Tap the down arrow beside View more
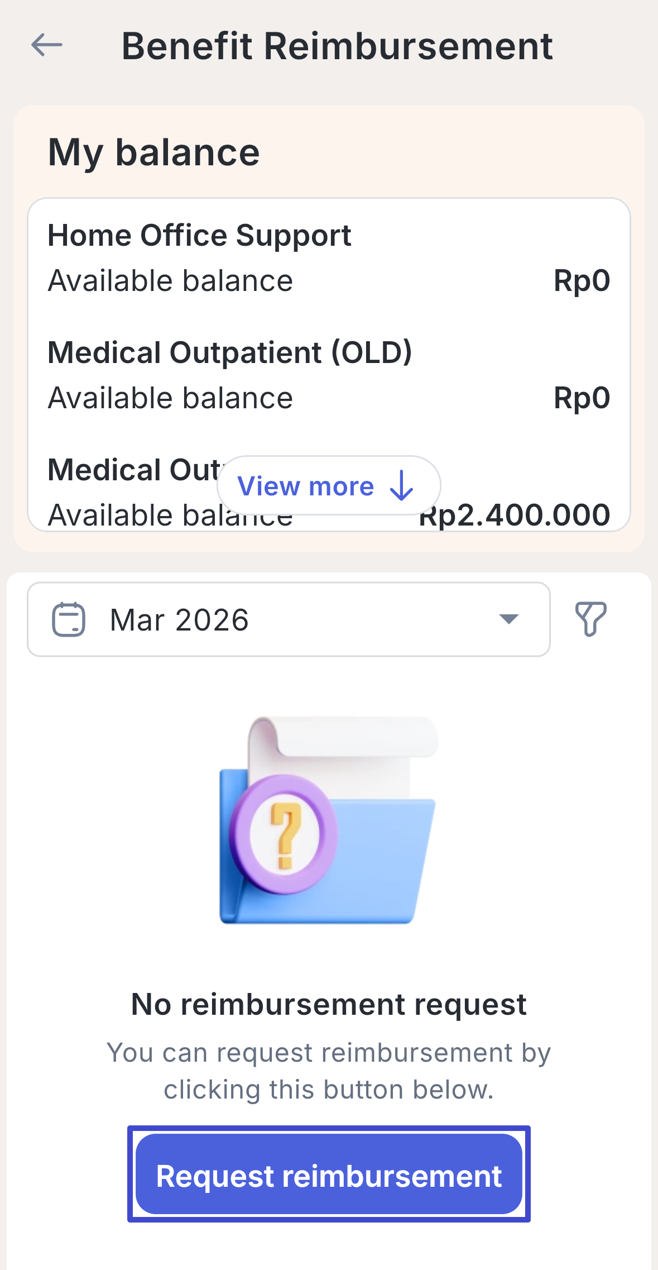658x1270 pixels. click(x=401, y=485)
